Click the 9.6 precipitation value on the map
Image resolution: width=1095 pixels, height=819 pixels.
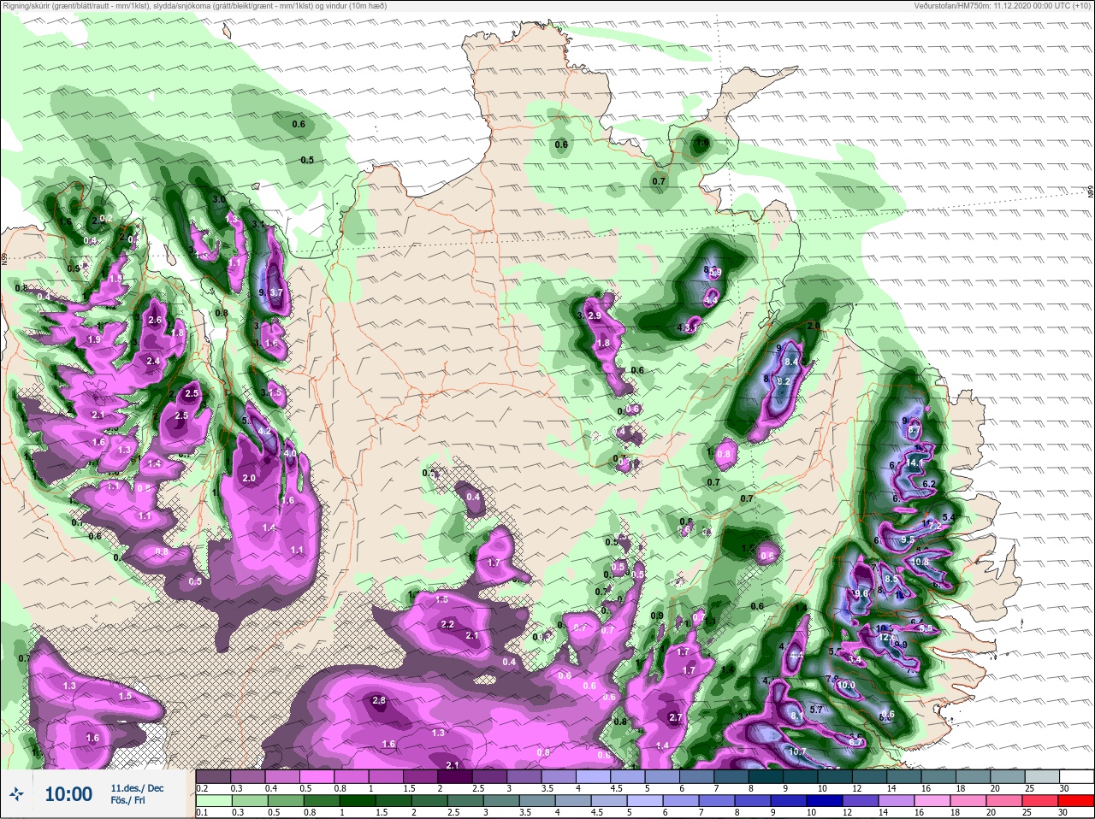(x=861, y=593)
